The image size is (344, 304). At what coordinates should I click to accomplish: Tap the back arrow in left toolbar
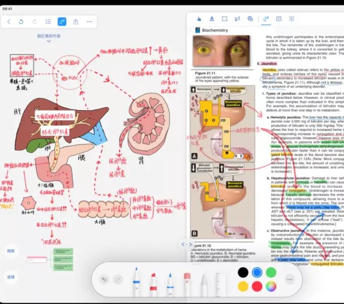(9, 21)
